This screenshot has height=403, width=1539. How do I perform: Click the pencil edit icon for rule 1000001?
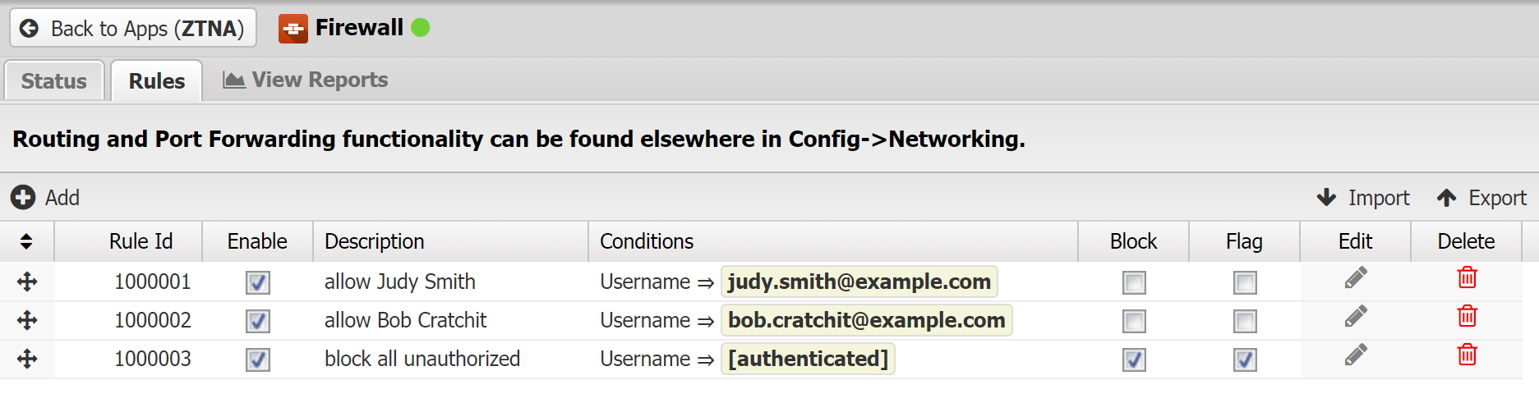pos(1356,278)
